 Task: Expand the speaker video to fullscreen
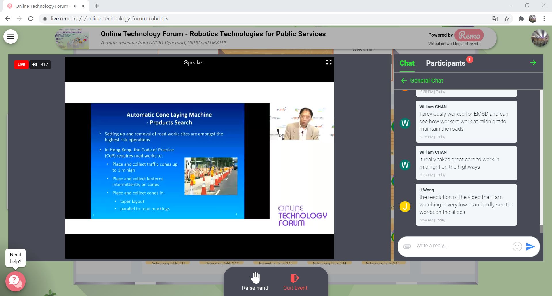click(329, 62)
